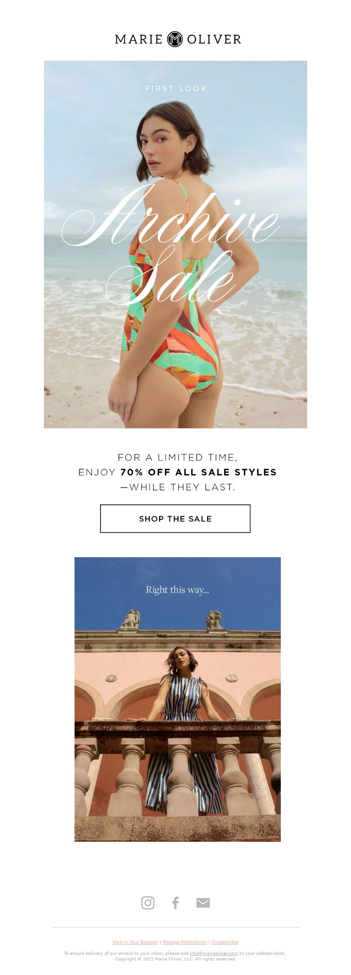Click the SHOP THE SALE button
Viewport: 351px width, 975px height.
(x=175, y=519)
